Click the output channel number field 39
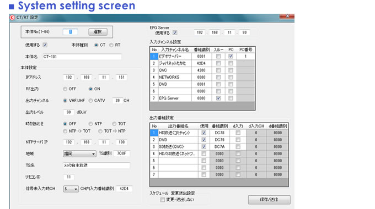 tap(117, 101)
